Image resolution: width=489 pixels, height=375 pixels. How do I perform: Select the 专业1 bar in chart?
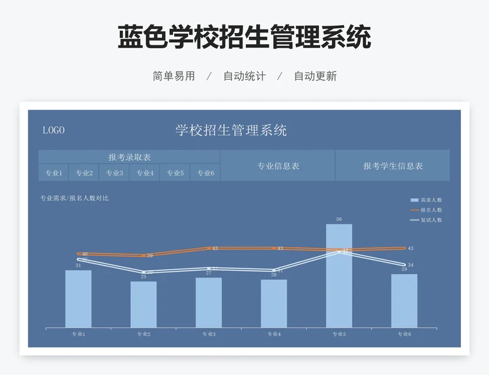tap(78, 299)
